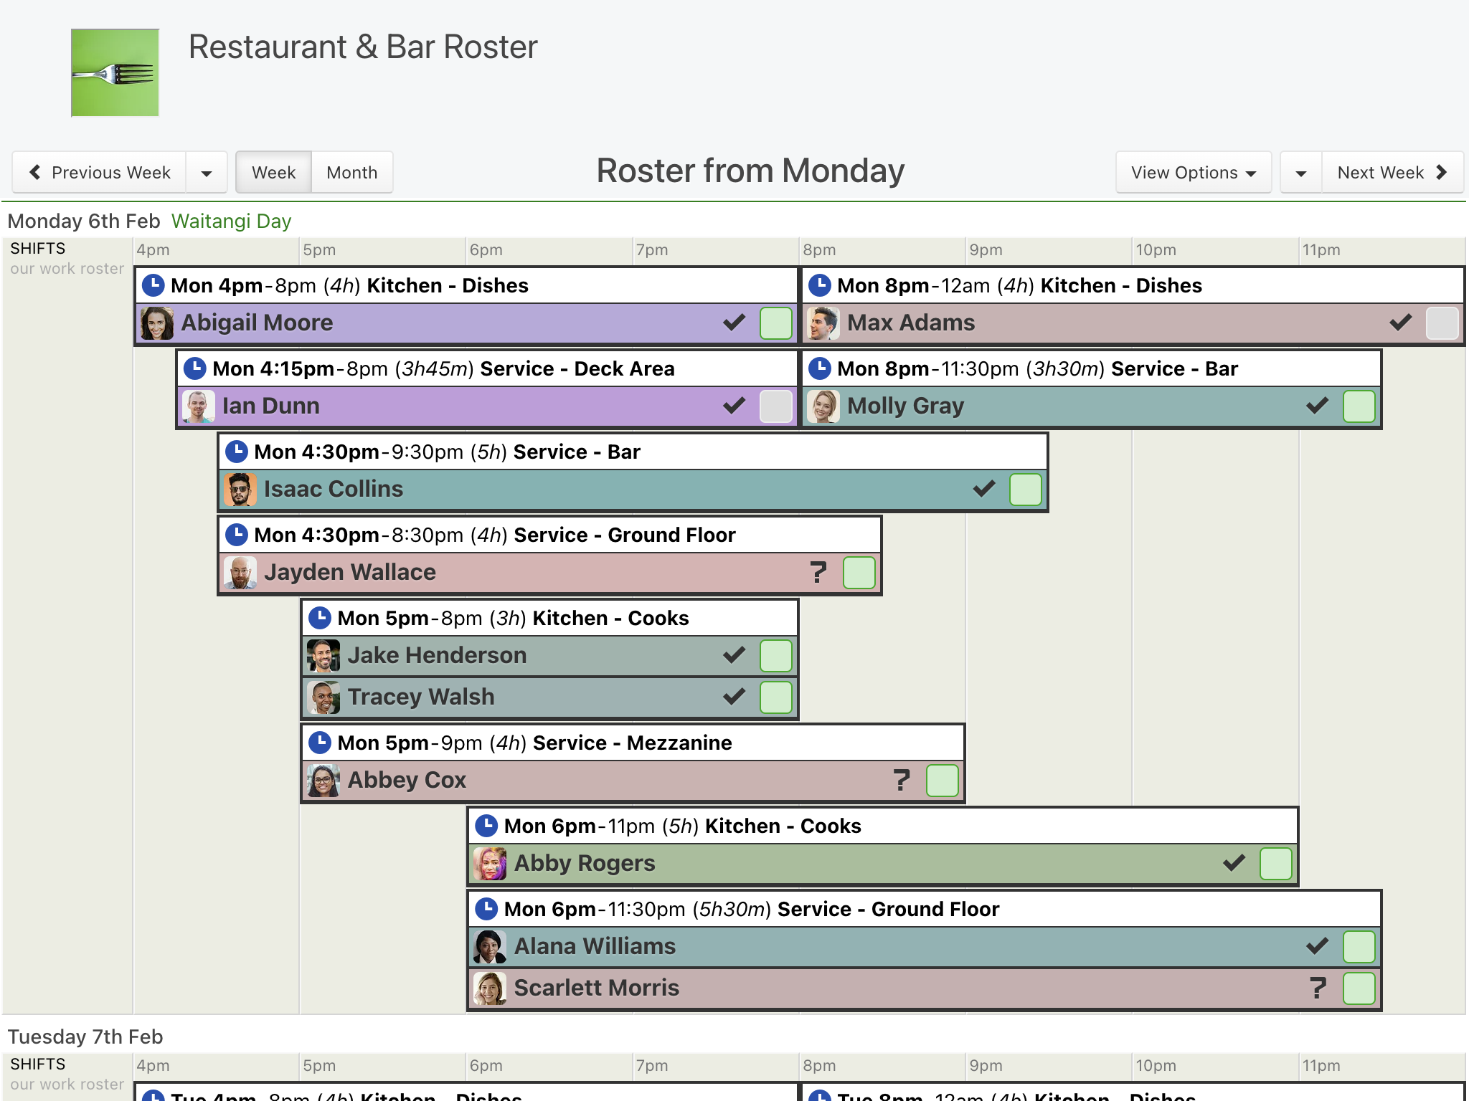Click the question mark on the Scarlett Morris row

(1318, 988)
